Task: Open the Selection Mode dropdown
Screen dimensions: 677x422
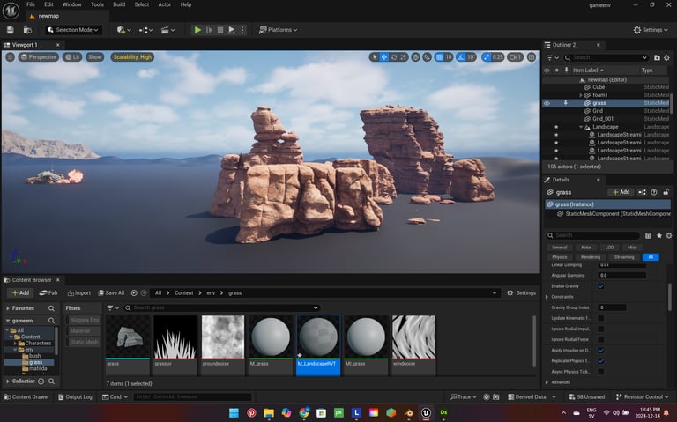Action: 73,30
